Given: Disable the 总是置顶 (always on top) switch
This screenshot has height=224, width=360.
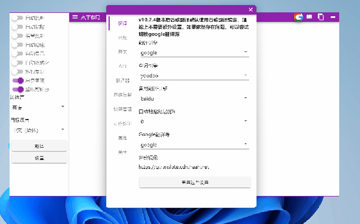Looking at the screenshot, I should click(18, 80).
